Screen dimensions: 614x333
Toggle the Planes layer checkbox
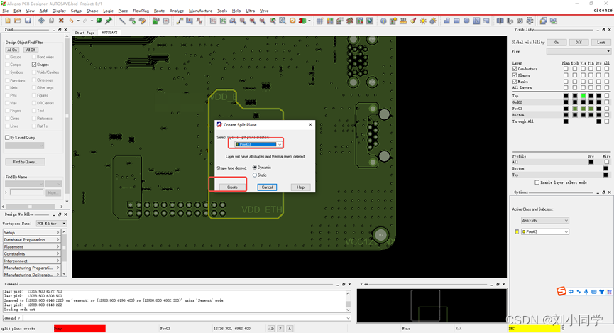pos(515,75)
